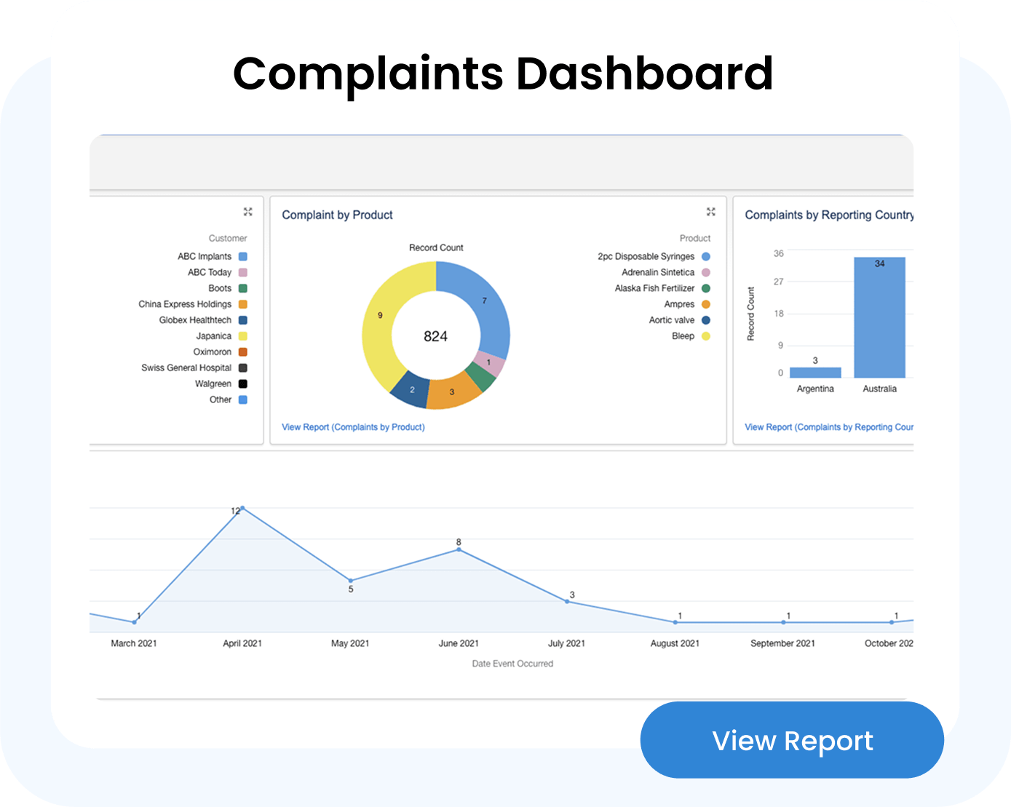Viewport: 1011px width, 807px height.
Task: Click the ABC Implants legend square
Action: [243, 256]
